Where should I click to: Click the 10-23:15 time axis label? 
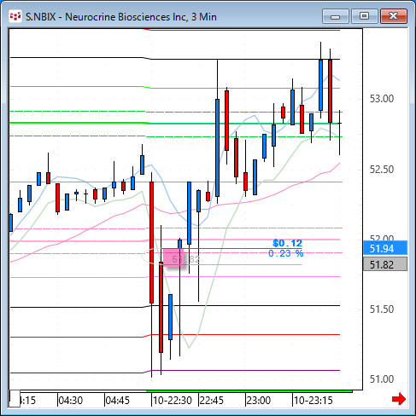coord(313,401)
